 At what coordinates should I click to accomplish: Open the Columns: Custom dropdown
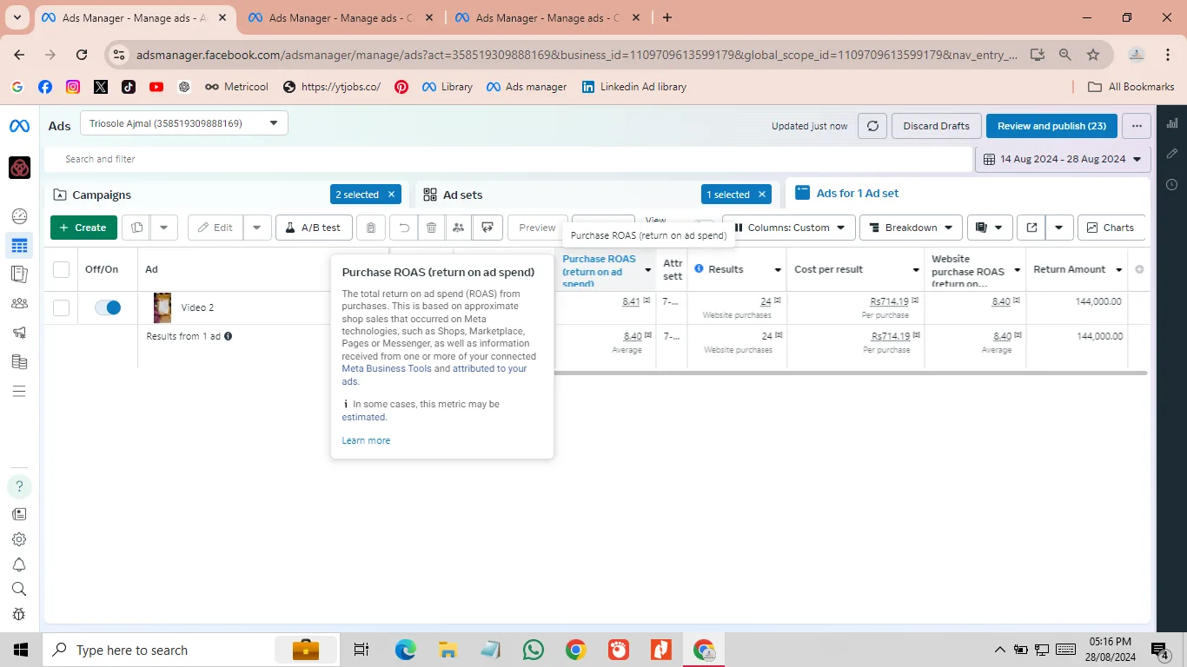(787, 228)
